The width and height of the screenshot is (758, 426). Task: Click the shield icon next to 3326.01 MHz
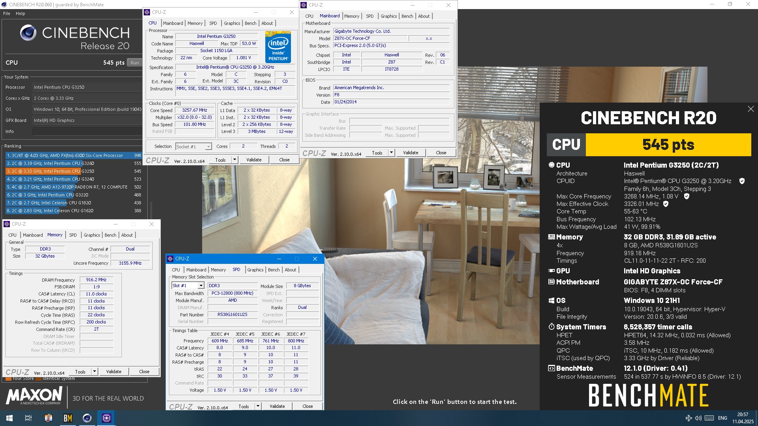click(x=666, y=204)
